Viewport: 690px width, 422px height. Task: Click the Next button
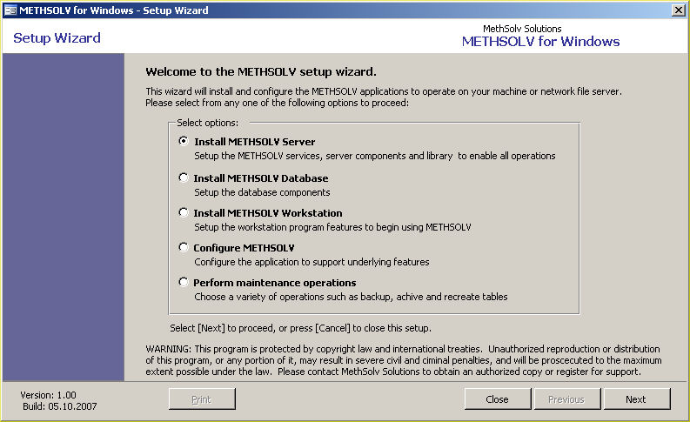(637, 399)
